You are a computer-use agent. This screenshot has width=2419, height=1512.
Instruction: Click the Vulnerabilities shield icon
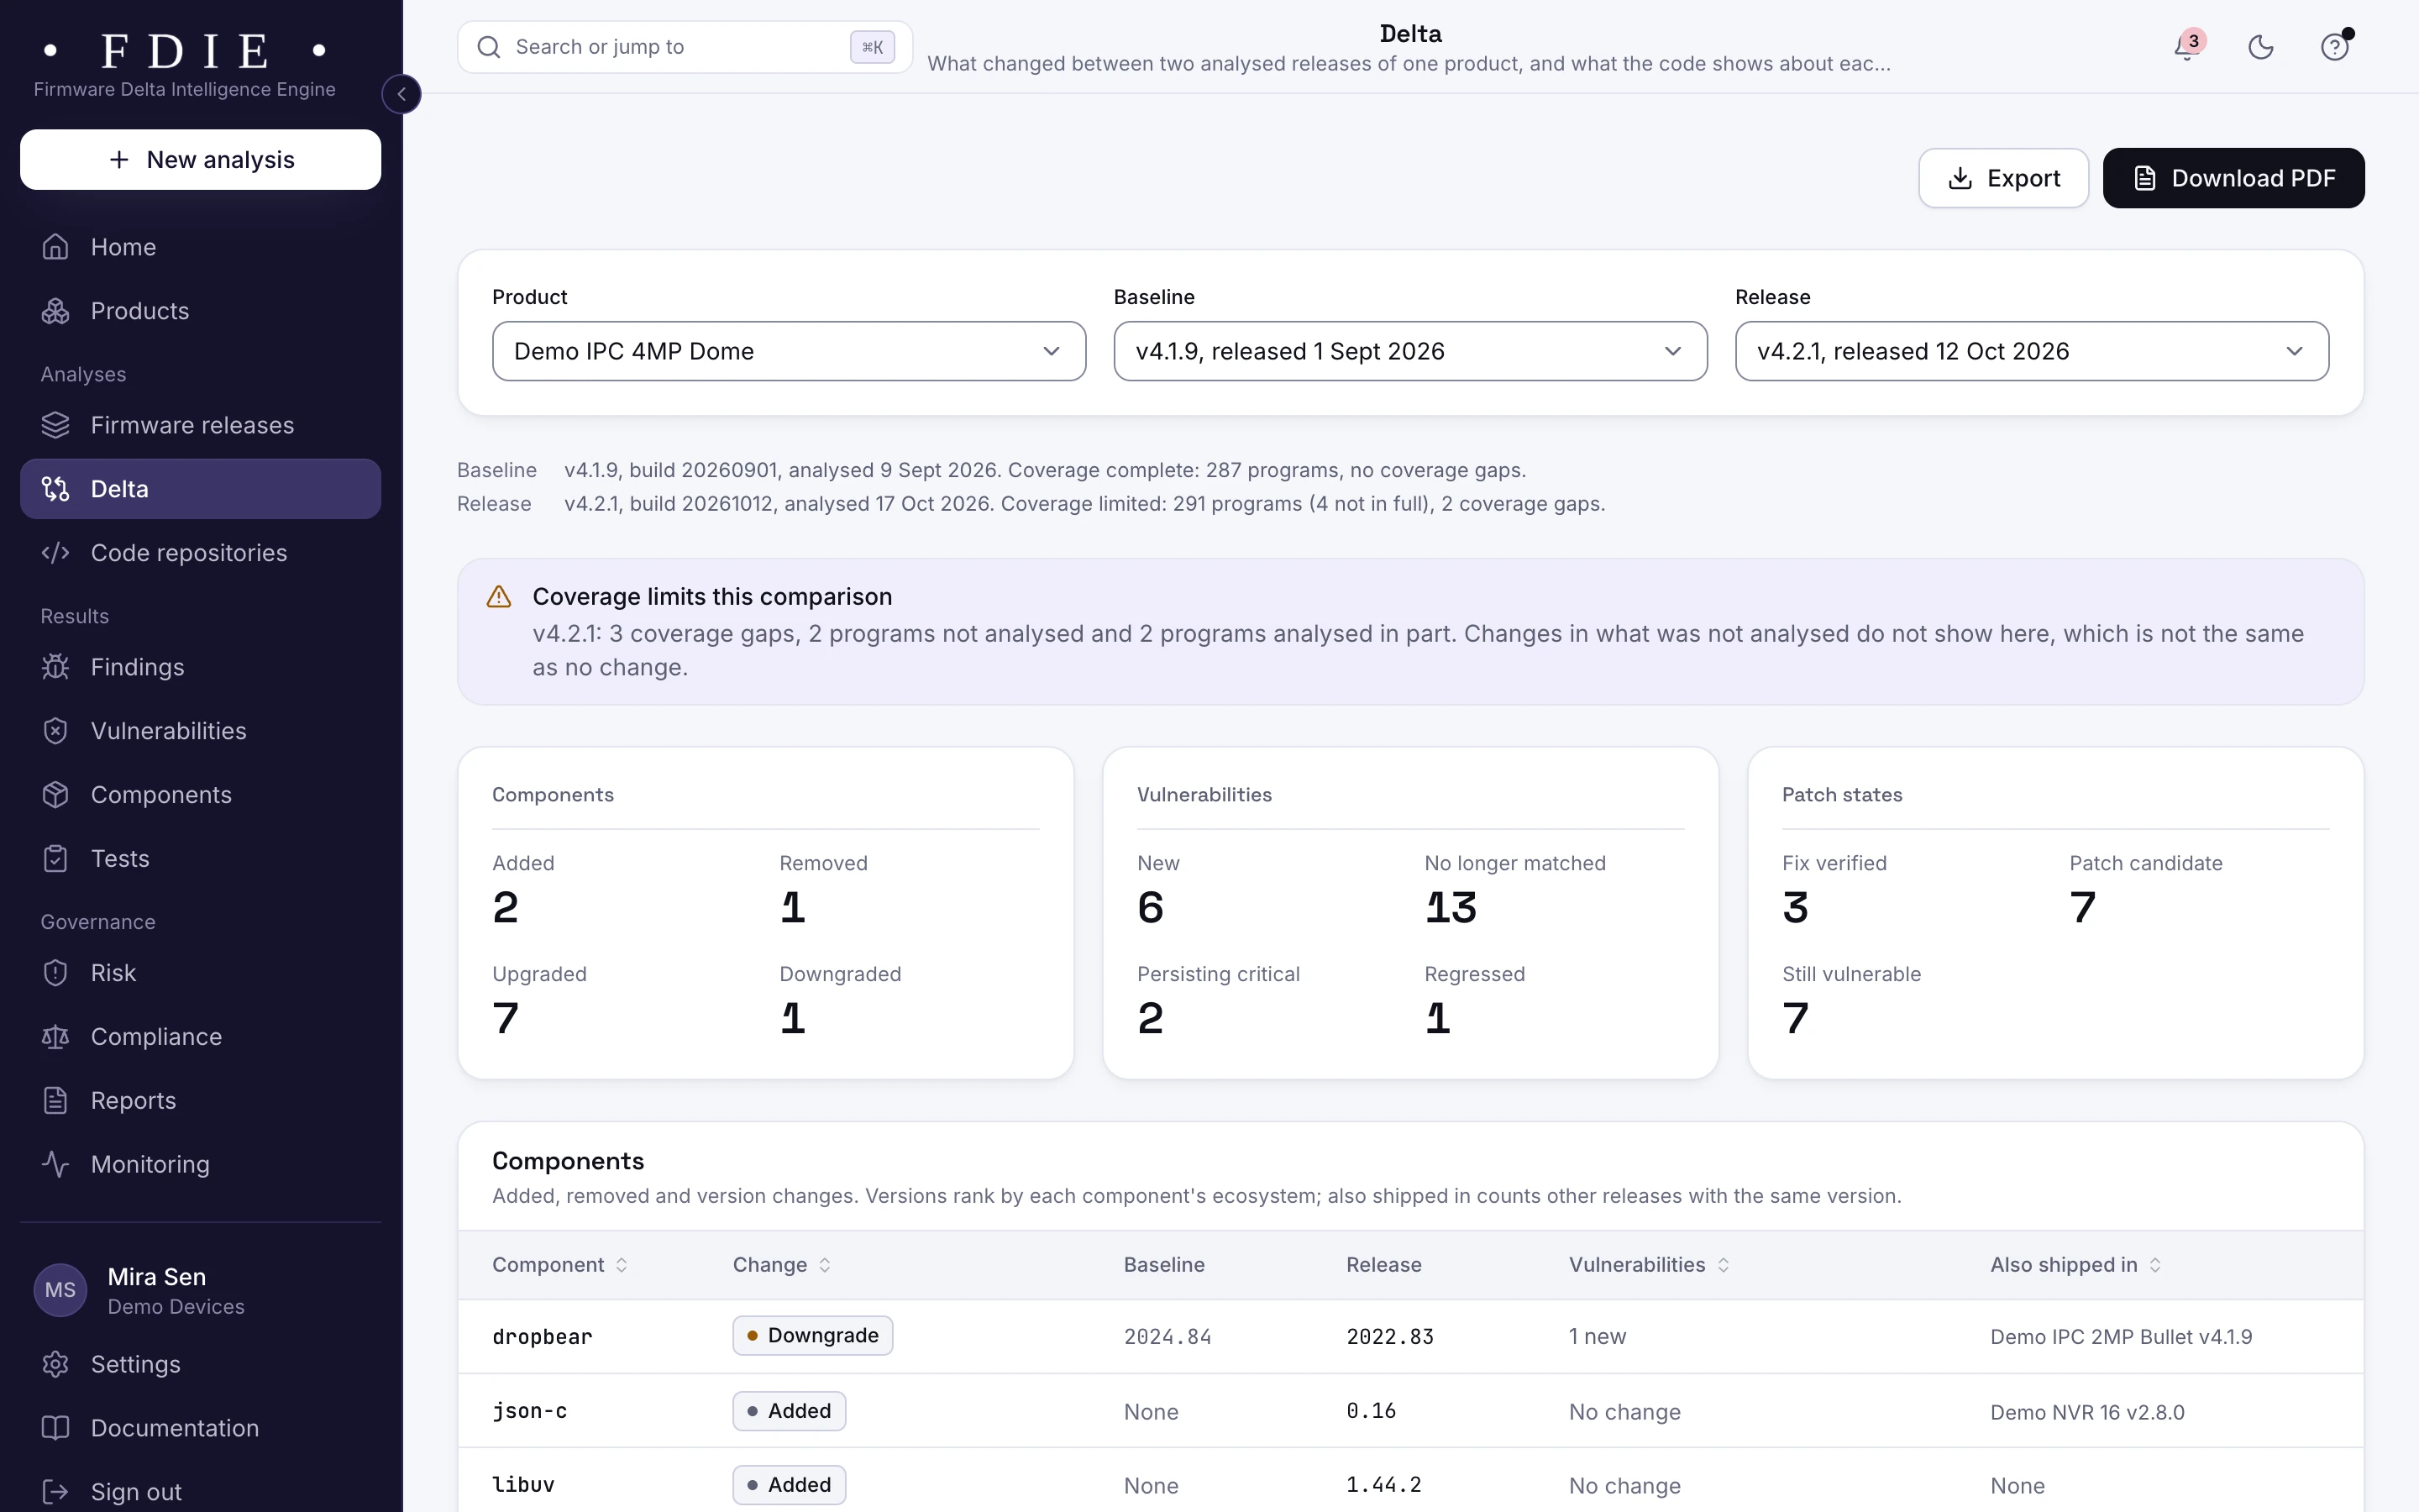coord(56,731)
